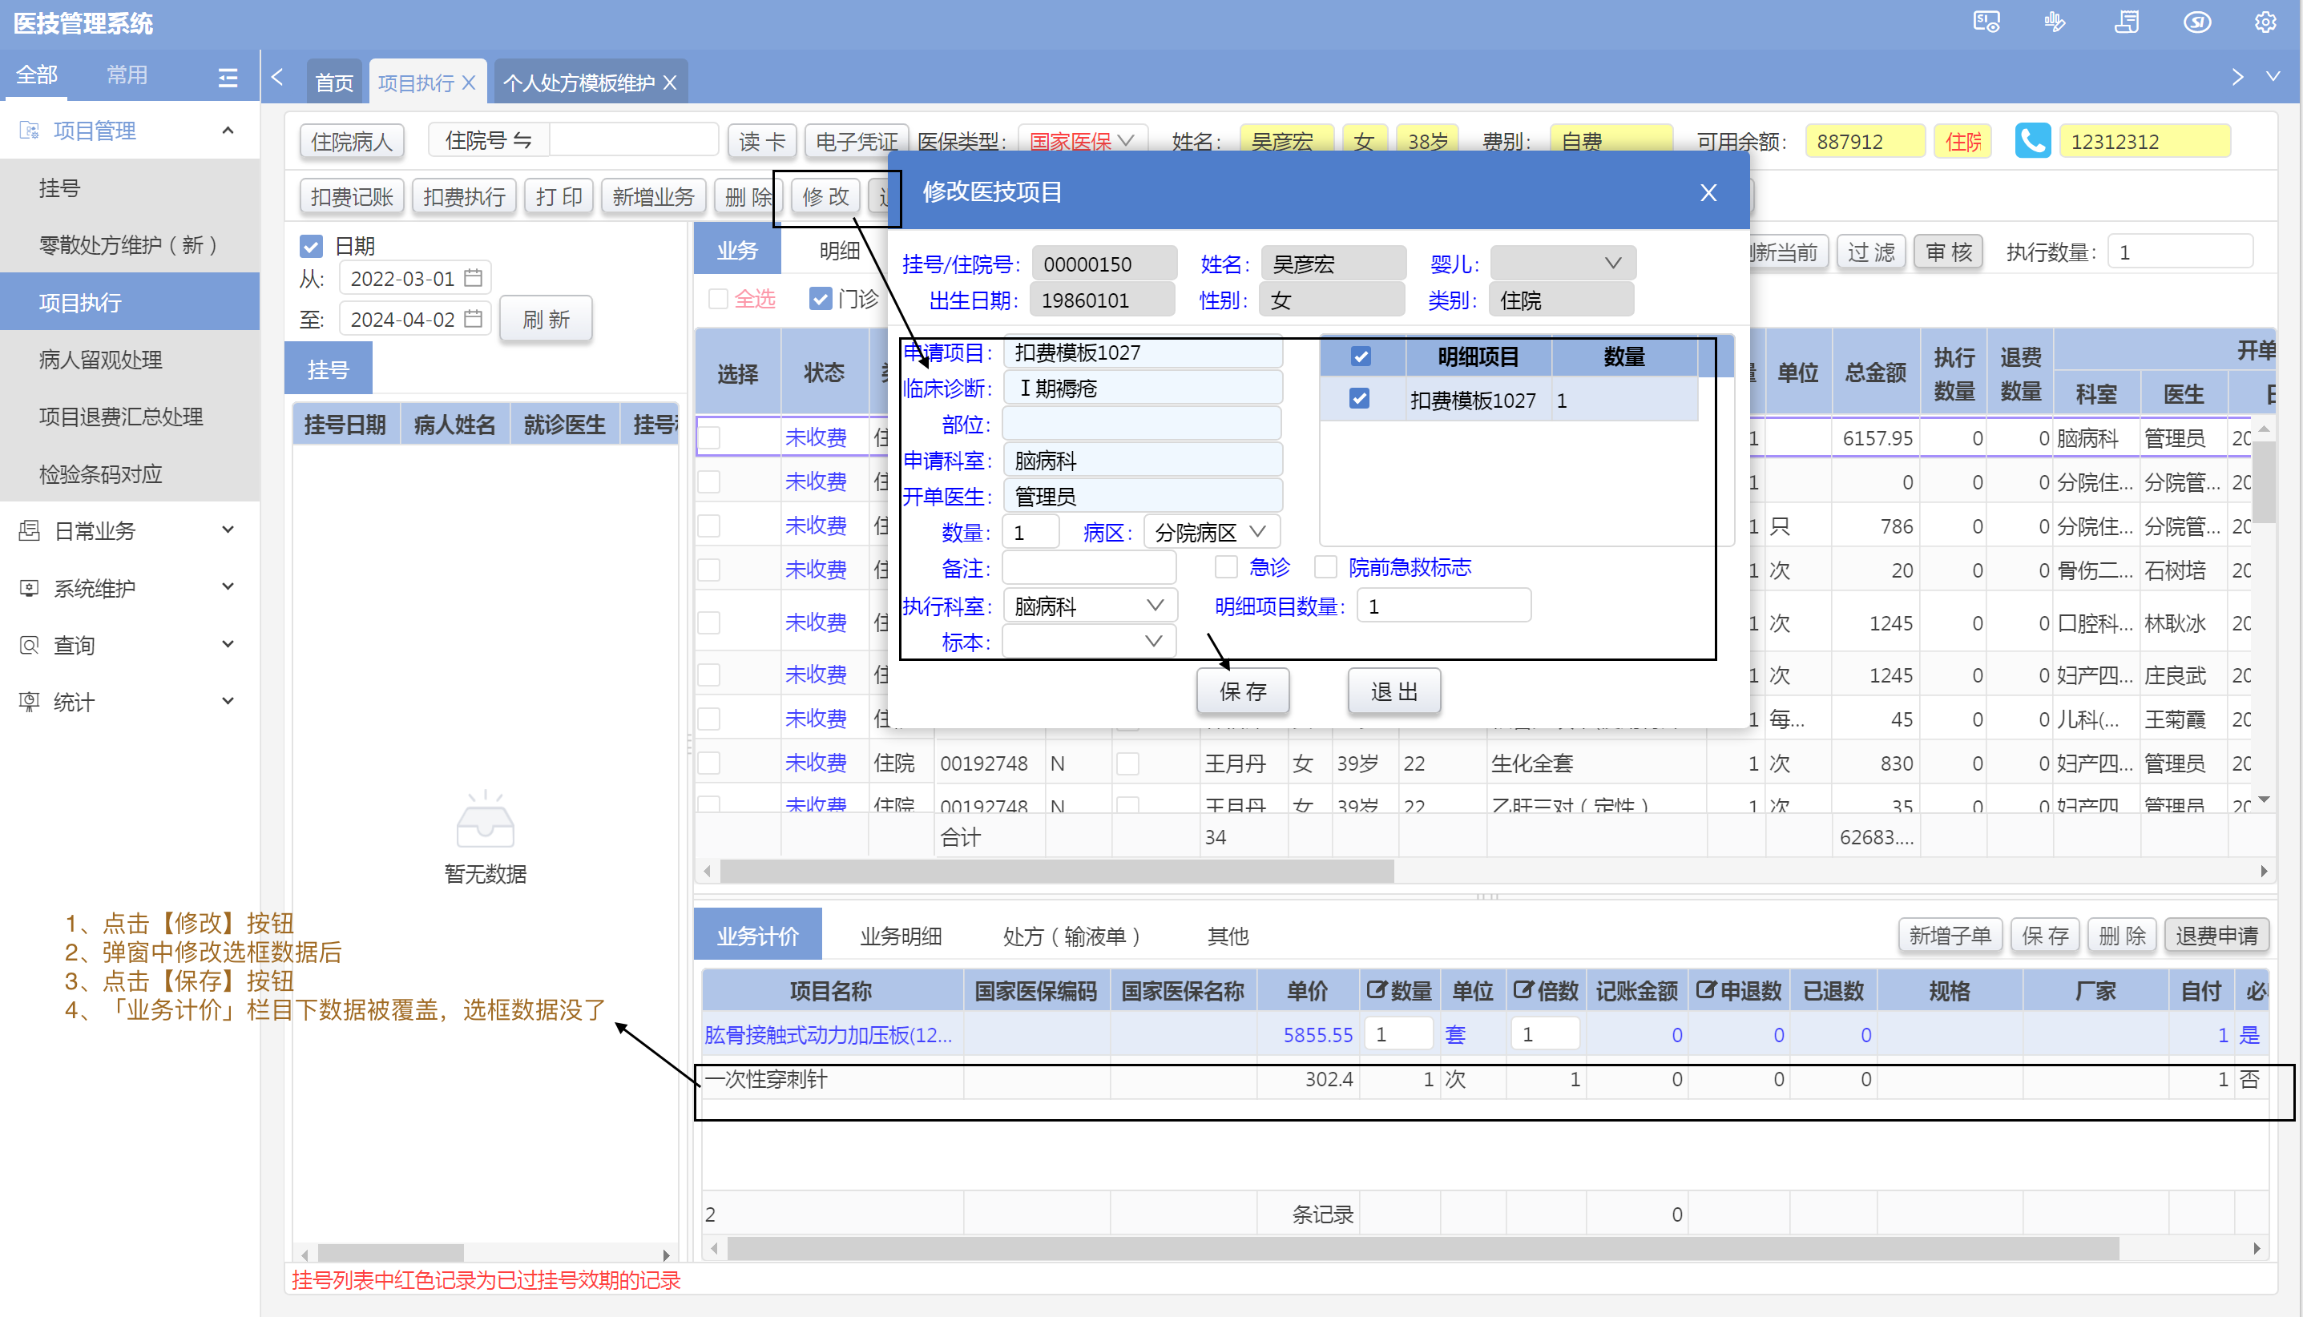Viewport: 2303px width, 1317px height.
Task: Click the swap icon beside 住院号
Action: (522, 140)
